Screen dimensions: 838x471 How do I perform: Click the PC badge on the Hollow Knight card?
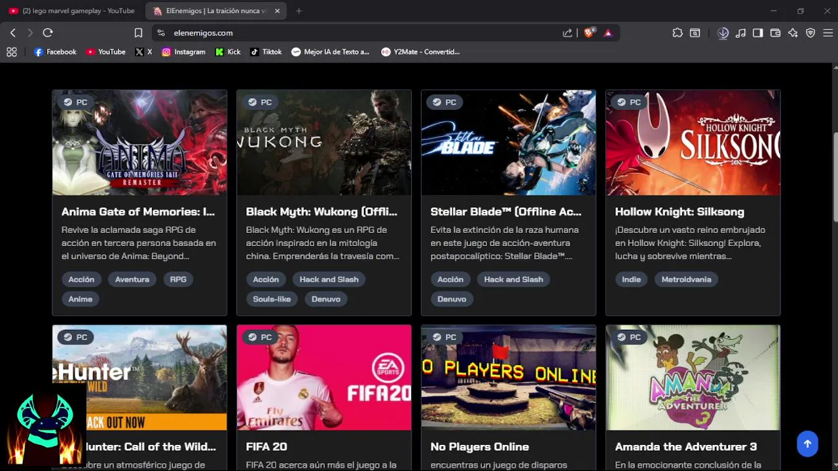(x=629, y=102)
